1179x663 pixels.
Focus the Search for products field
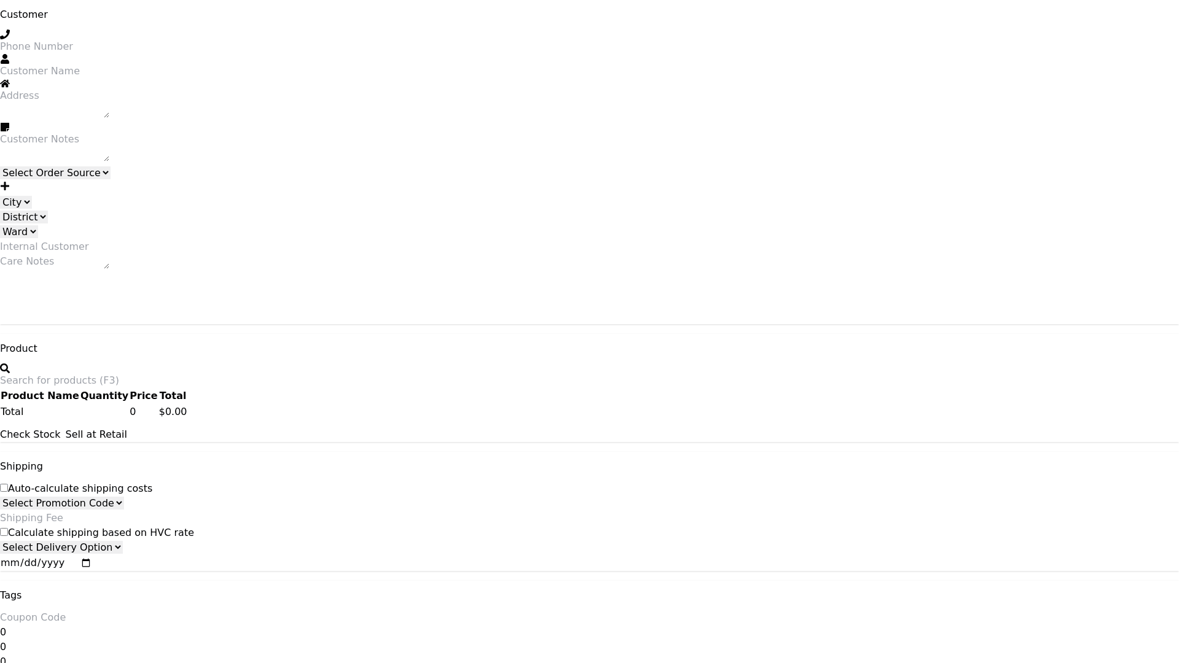[60, 381]
